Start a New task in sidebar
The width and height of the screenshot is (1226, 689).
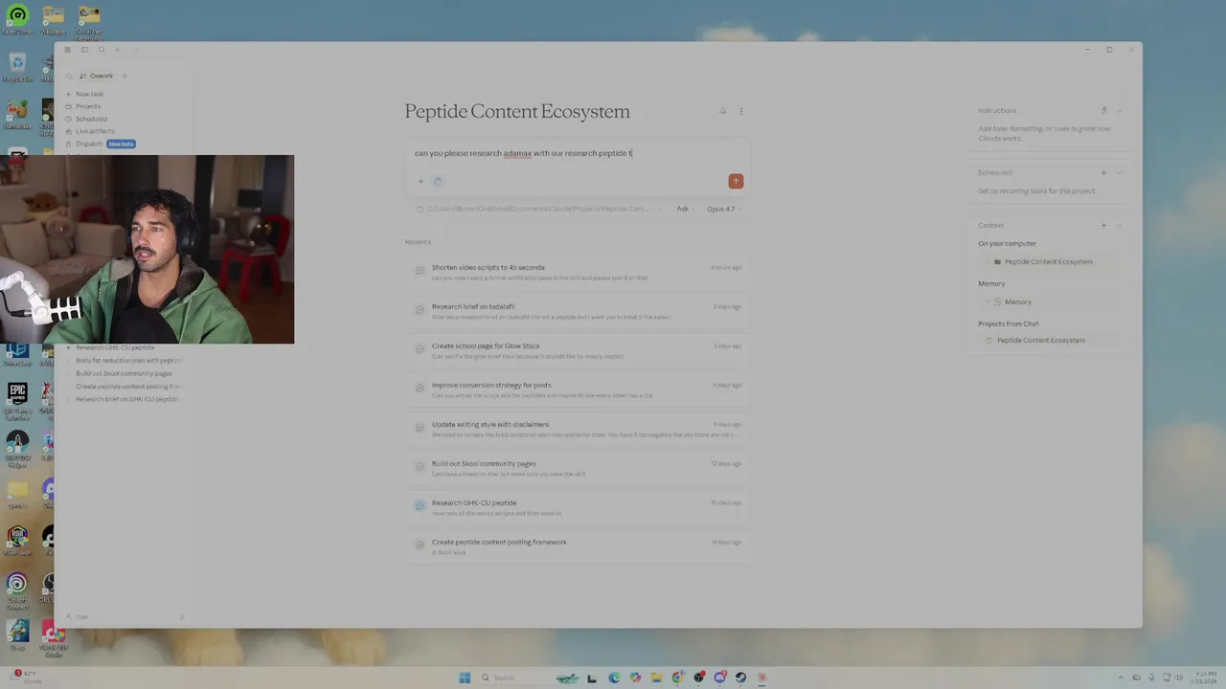click(89, 94)
